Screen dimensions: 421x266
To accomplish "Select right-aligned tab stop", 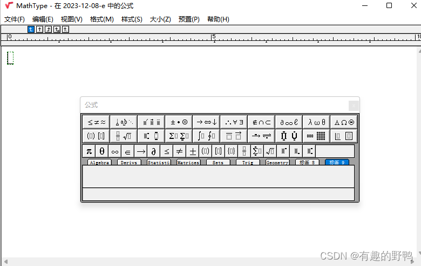I will tap(48, 29).
